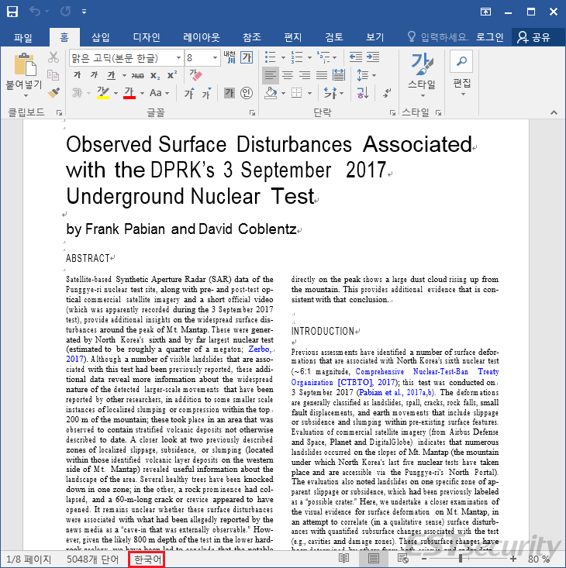The height and width of the screenshot is (568, 566).
Task: Switch to the 레이아웃 tab
Action: (202, 37)
